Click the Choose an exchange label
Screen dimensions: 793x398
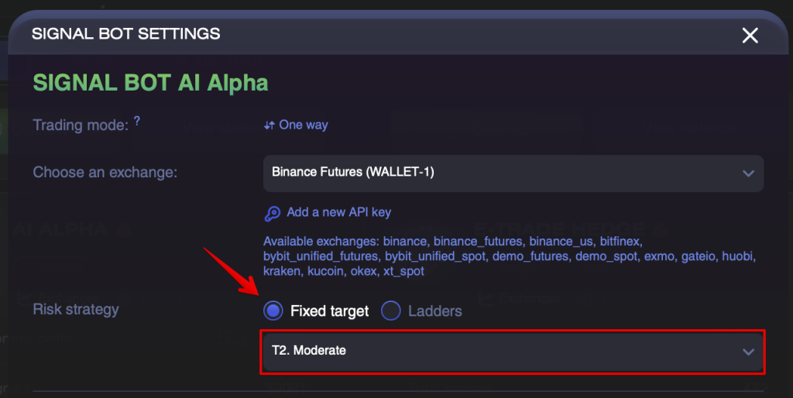105,173
